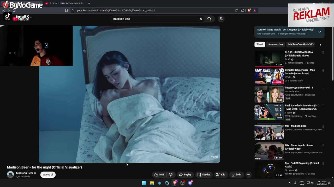Switch to BLOK3 - KUSURA BAKMA browser tab
334x187 pixels.
[65, 3]
